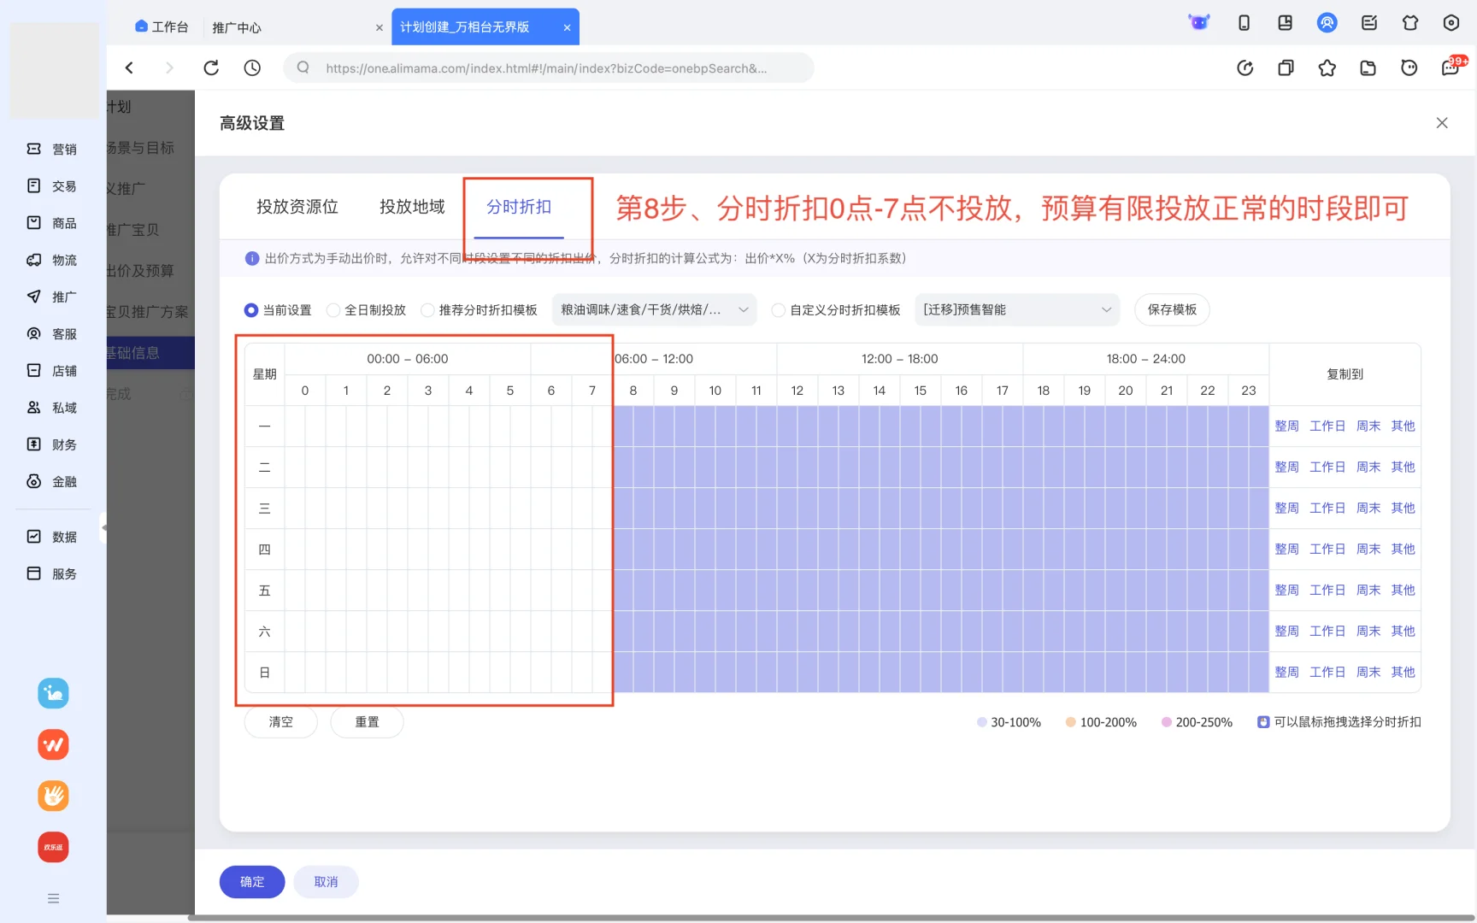Open the bottom sidebar hamburger menu
The height and width of the screenshot is (923, 1477).
[x=53, y=898]
